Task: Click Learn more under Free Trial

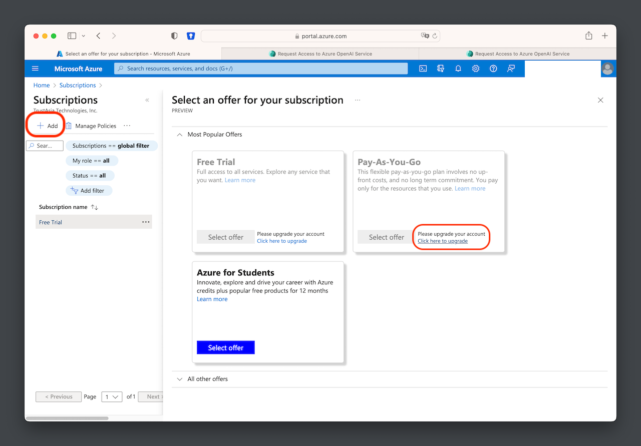Action: click(x=240, y=180)
